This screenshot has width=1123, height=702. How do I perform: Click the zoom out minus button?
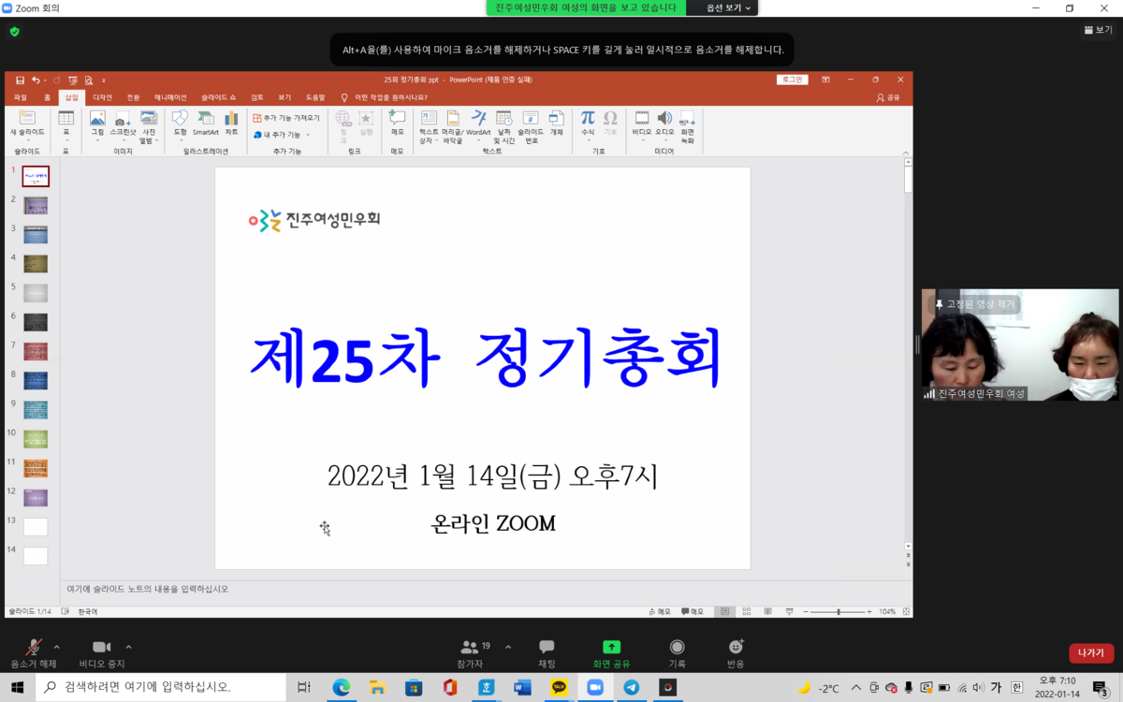pos(806,611)
